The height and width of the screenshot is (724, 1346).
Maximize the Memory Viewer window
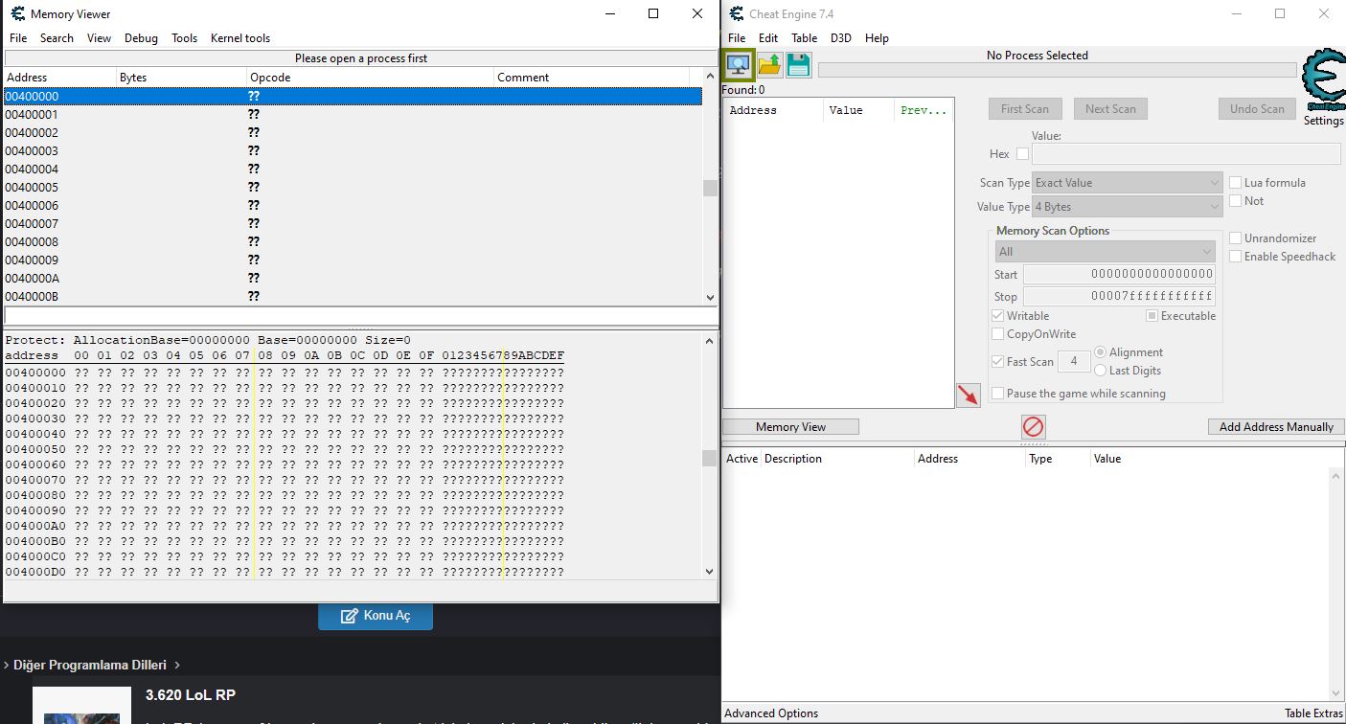coord(653,13)
